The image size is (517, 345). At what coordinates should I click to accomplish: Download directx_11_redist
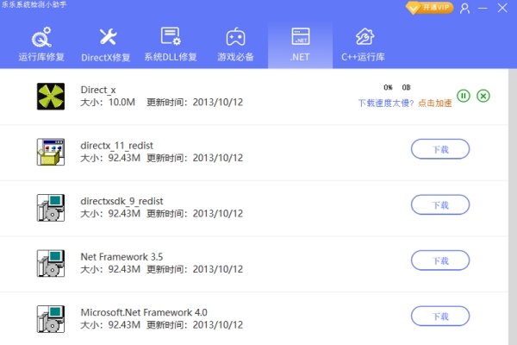tap(439, 149)
